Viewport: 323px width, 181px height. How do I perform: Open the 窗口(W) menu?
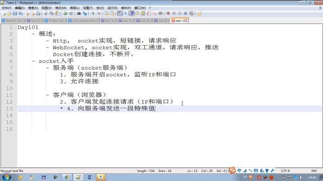(x=140, y=8)
